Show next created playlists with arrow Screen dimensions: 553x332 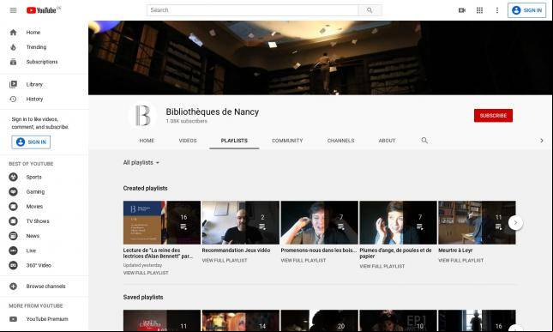click(x=515, y=223)
